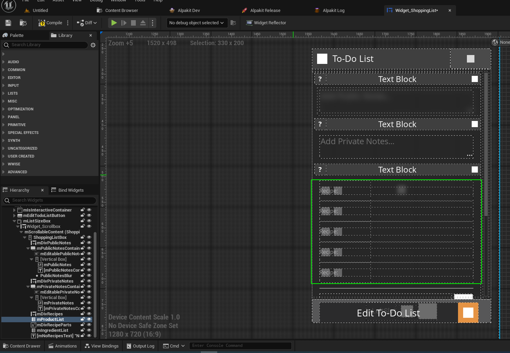Click the localization globe icon
Viewport: 510px width, 353px height.
pyautogui.click(x=495, y=42)
